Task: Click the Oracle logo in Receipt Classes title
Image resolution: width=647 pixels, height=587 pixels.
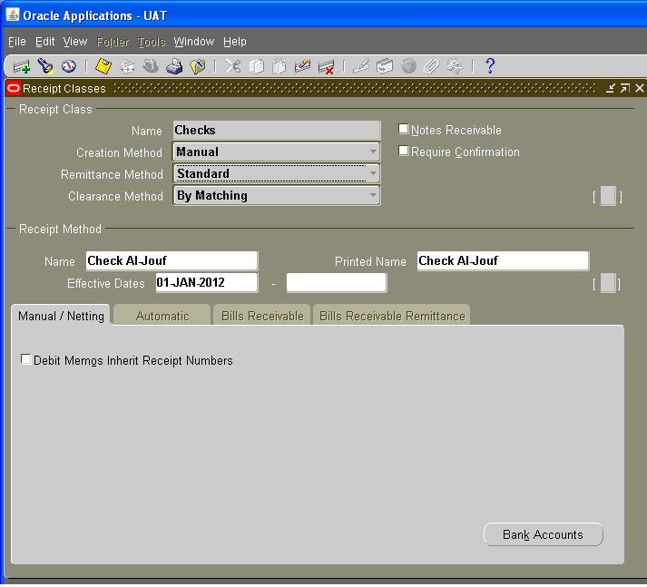Action: (x=14, y=88)
